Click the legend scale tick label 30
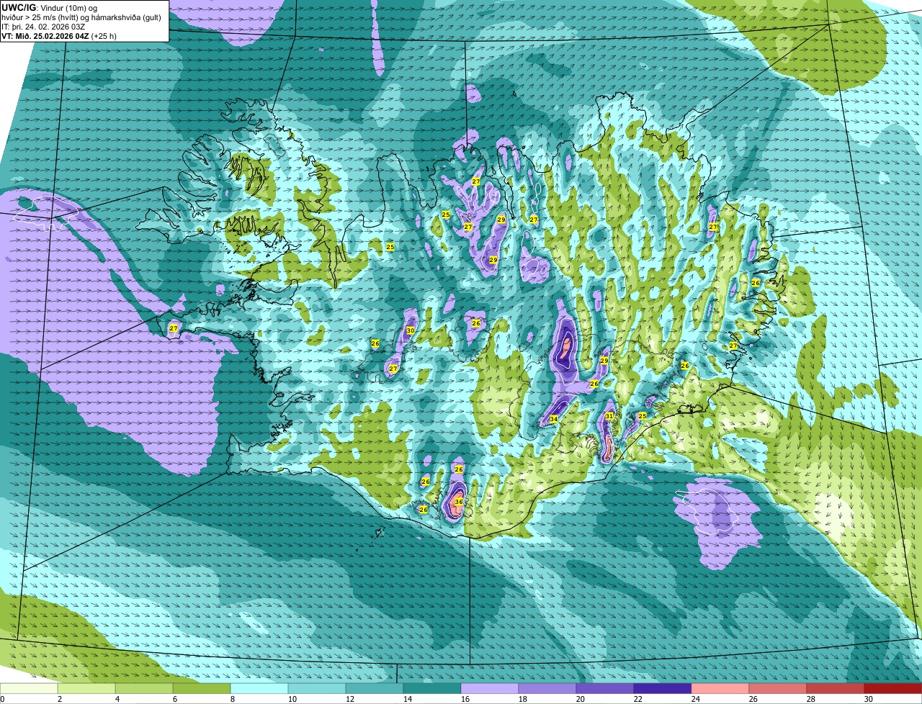922x704 pixels. tap(869, 699)
